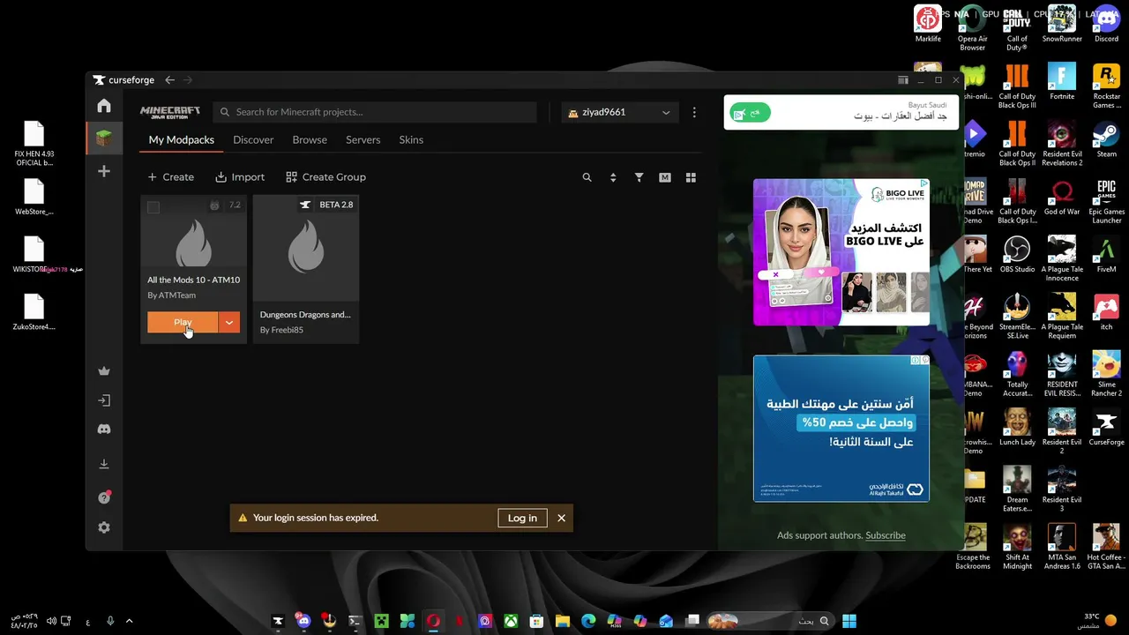Screen dimensions: 1129x635
Task: Open the CurseForge Home sidebar icon
Action: click(x=104, y=107)
